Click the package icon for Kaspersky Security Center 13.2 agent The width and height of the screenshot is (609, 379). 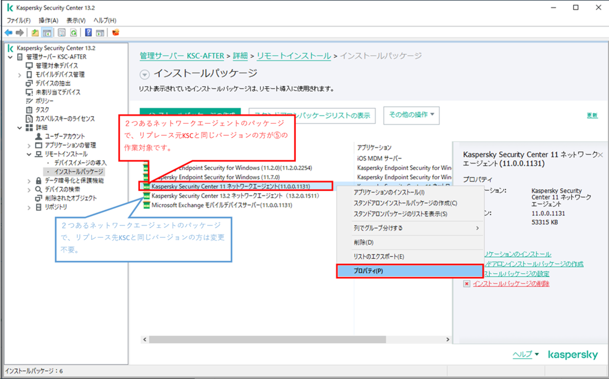(x=147, y=196)
